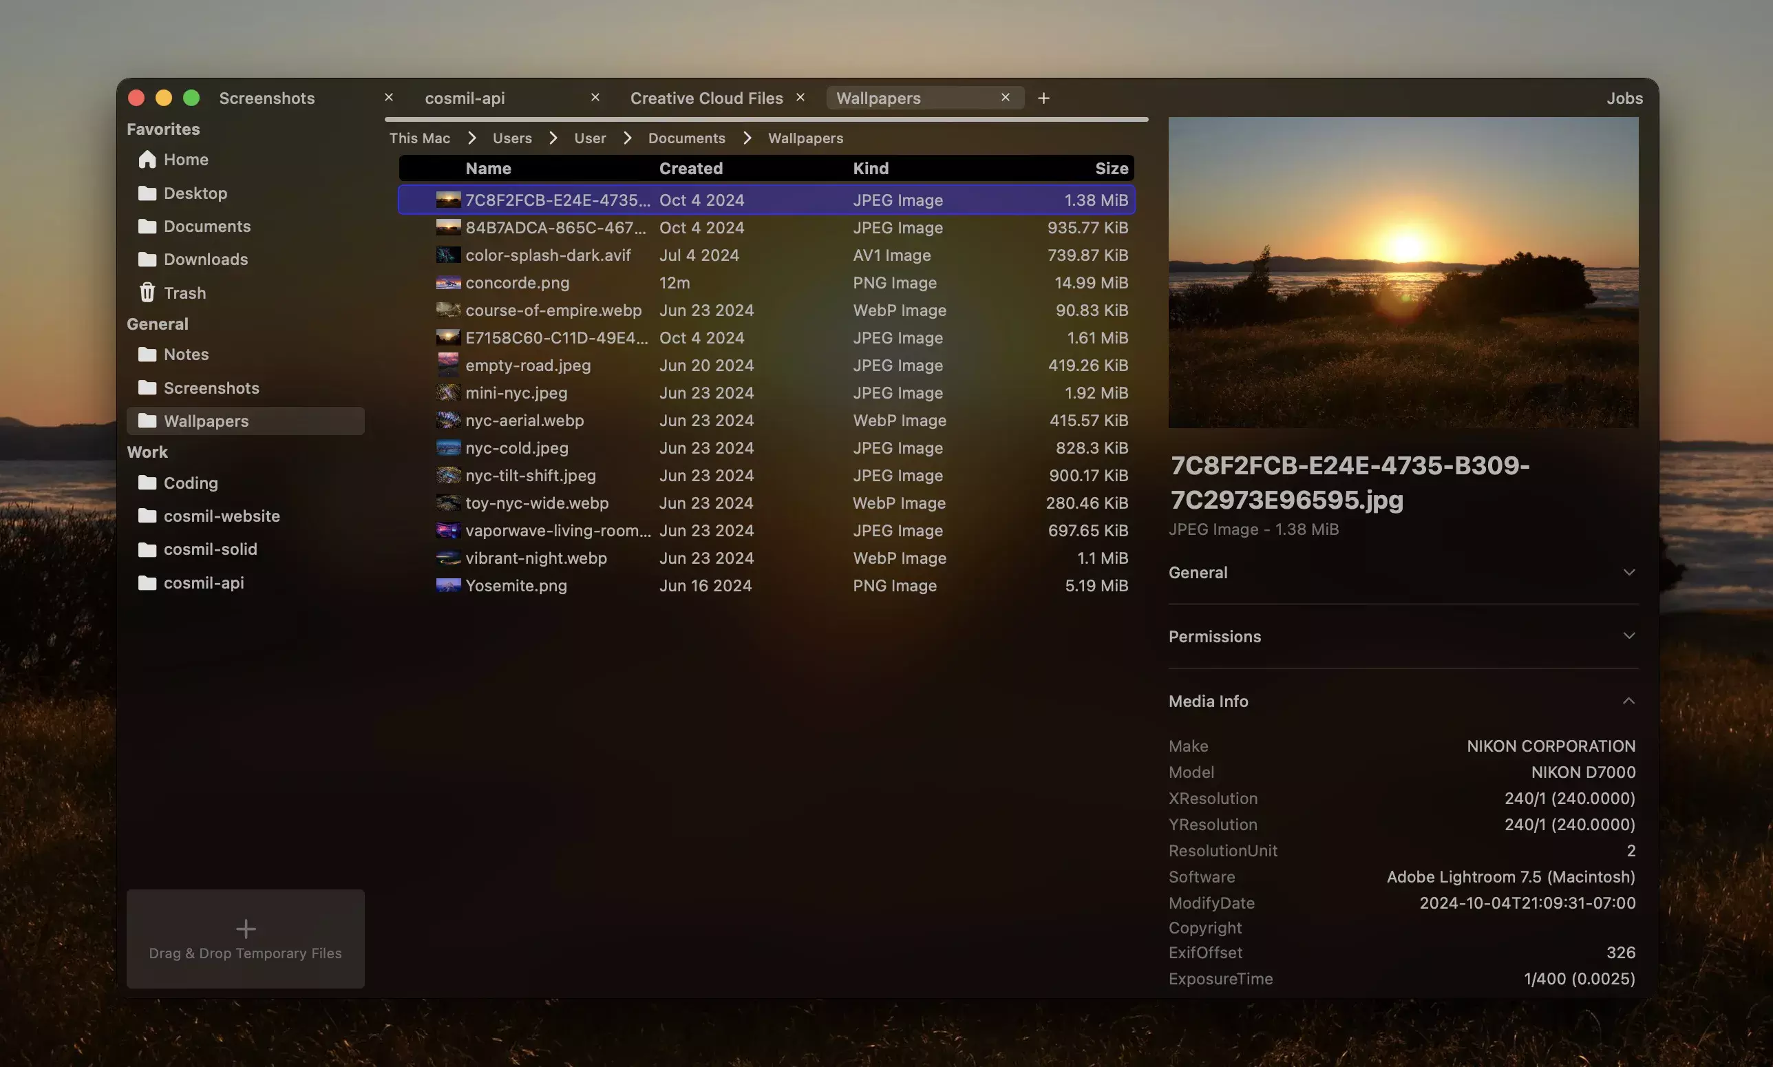Close the Creative Cloud Files tab
The height and width of the screenshot is (1067, 1773).
point(800,97)
